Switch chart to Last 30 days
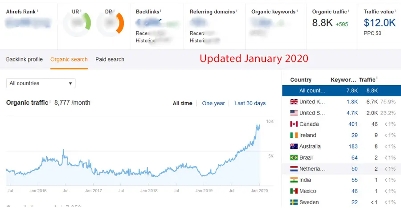The height and width of the screenshot is (214, 401). 250,103
